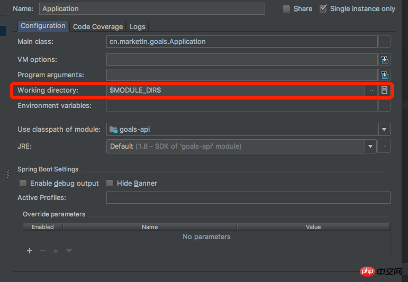Move override parameter up arrow
The width and height of the screenshot is (408, 282).
56,251
